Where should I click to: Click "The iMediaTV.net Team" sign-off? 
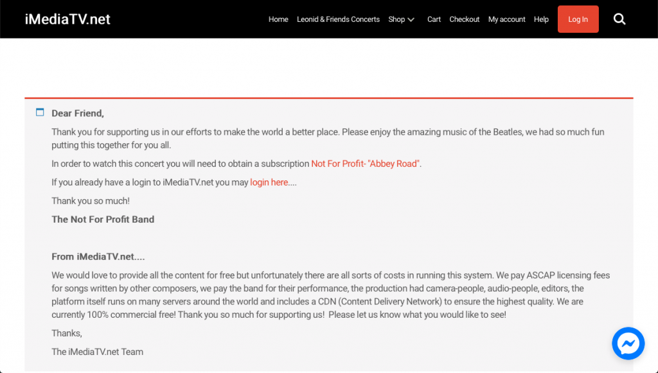coord(98,351)
